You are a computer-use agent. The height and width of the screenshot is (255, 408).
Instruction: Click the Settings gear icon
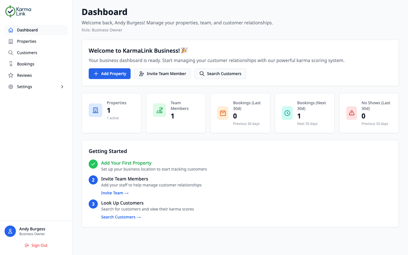pos(11,86)
